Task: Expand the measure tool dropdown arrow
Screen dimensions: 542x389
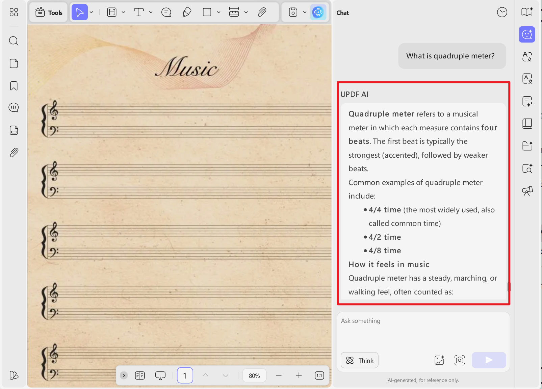Action: tap(246, 12)
